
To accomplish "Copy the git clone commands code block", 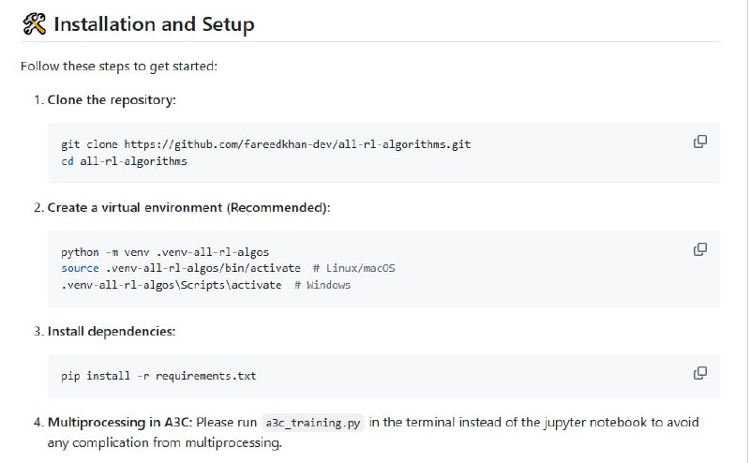I will [699, 142].
